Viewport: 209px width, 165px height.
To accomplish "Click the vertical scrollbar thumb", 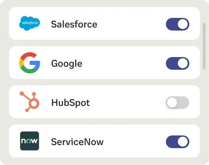I will click(205, 40).
